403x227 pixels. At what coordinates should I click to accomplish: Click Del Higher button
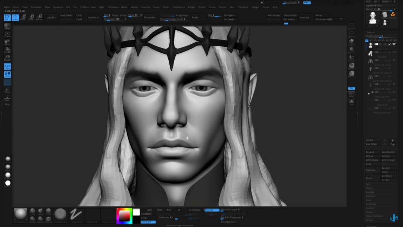point(229,15)
